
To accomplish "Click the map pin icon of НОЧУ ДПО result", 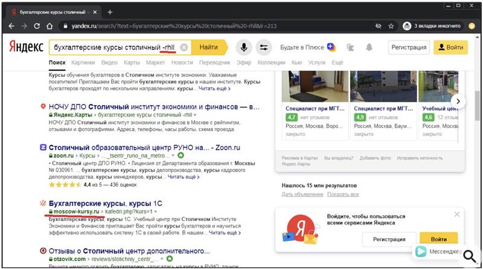I will (43, 107).
